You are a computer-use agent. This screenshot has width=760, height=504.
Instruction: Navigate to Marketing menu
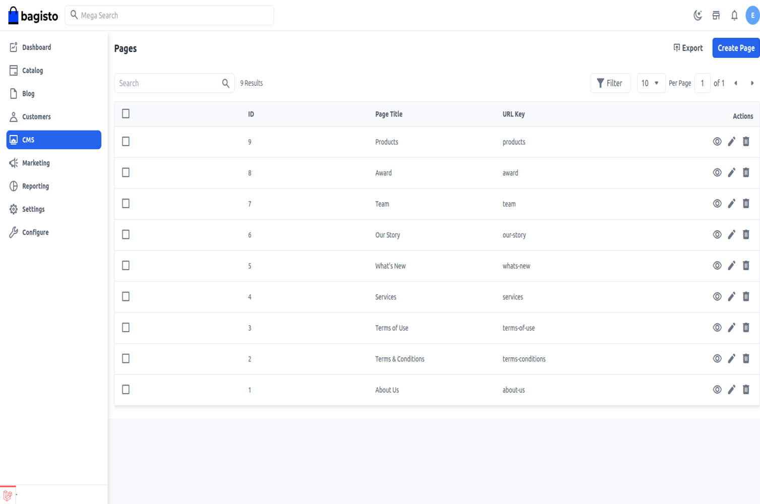[x=36, y=163]
